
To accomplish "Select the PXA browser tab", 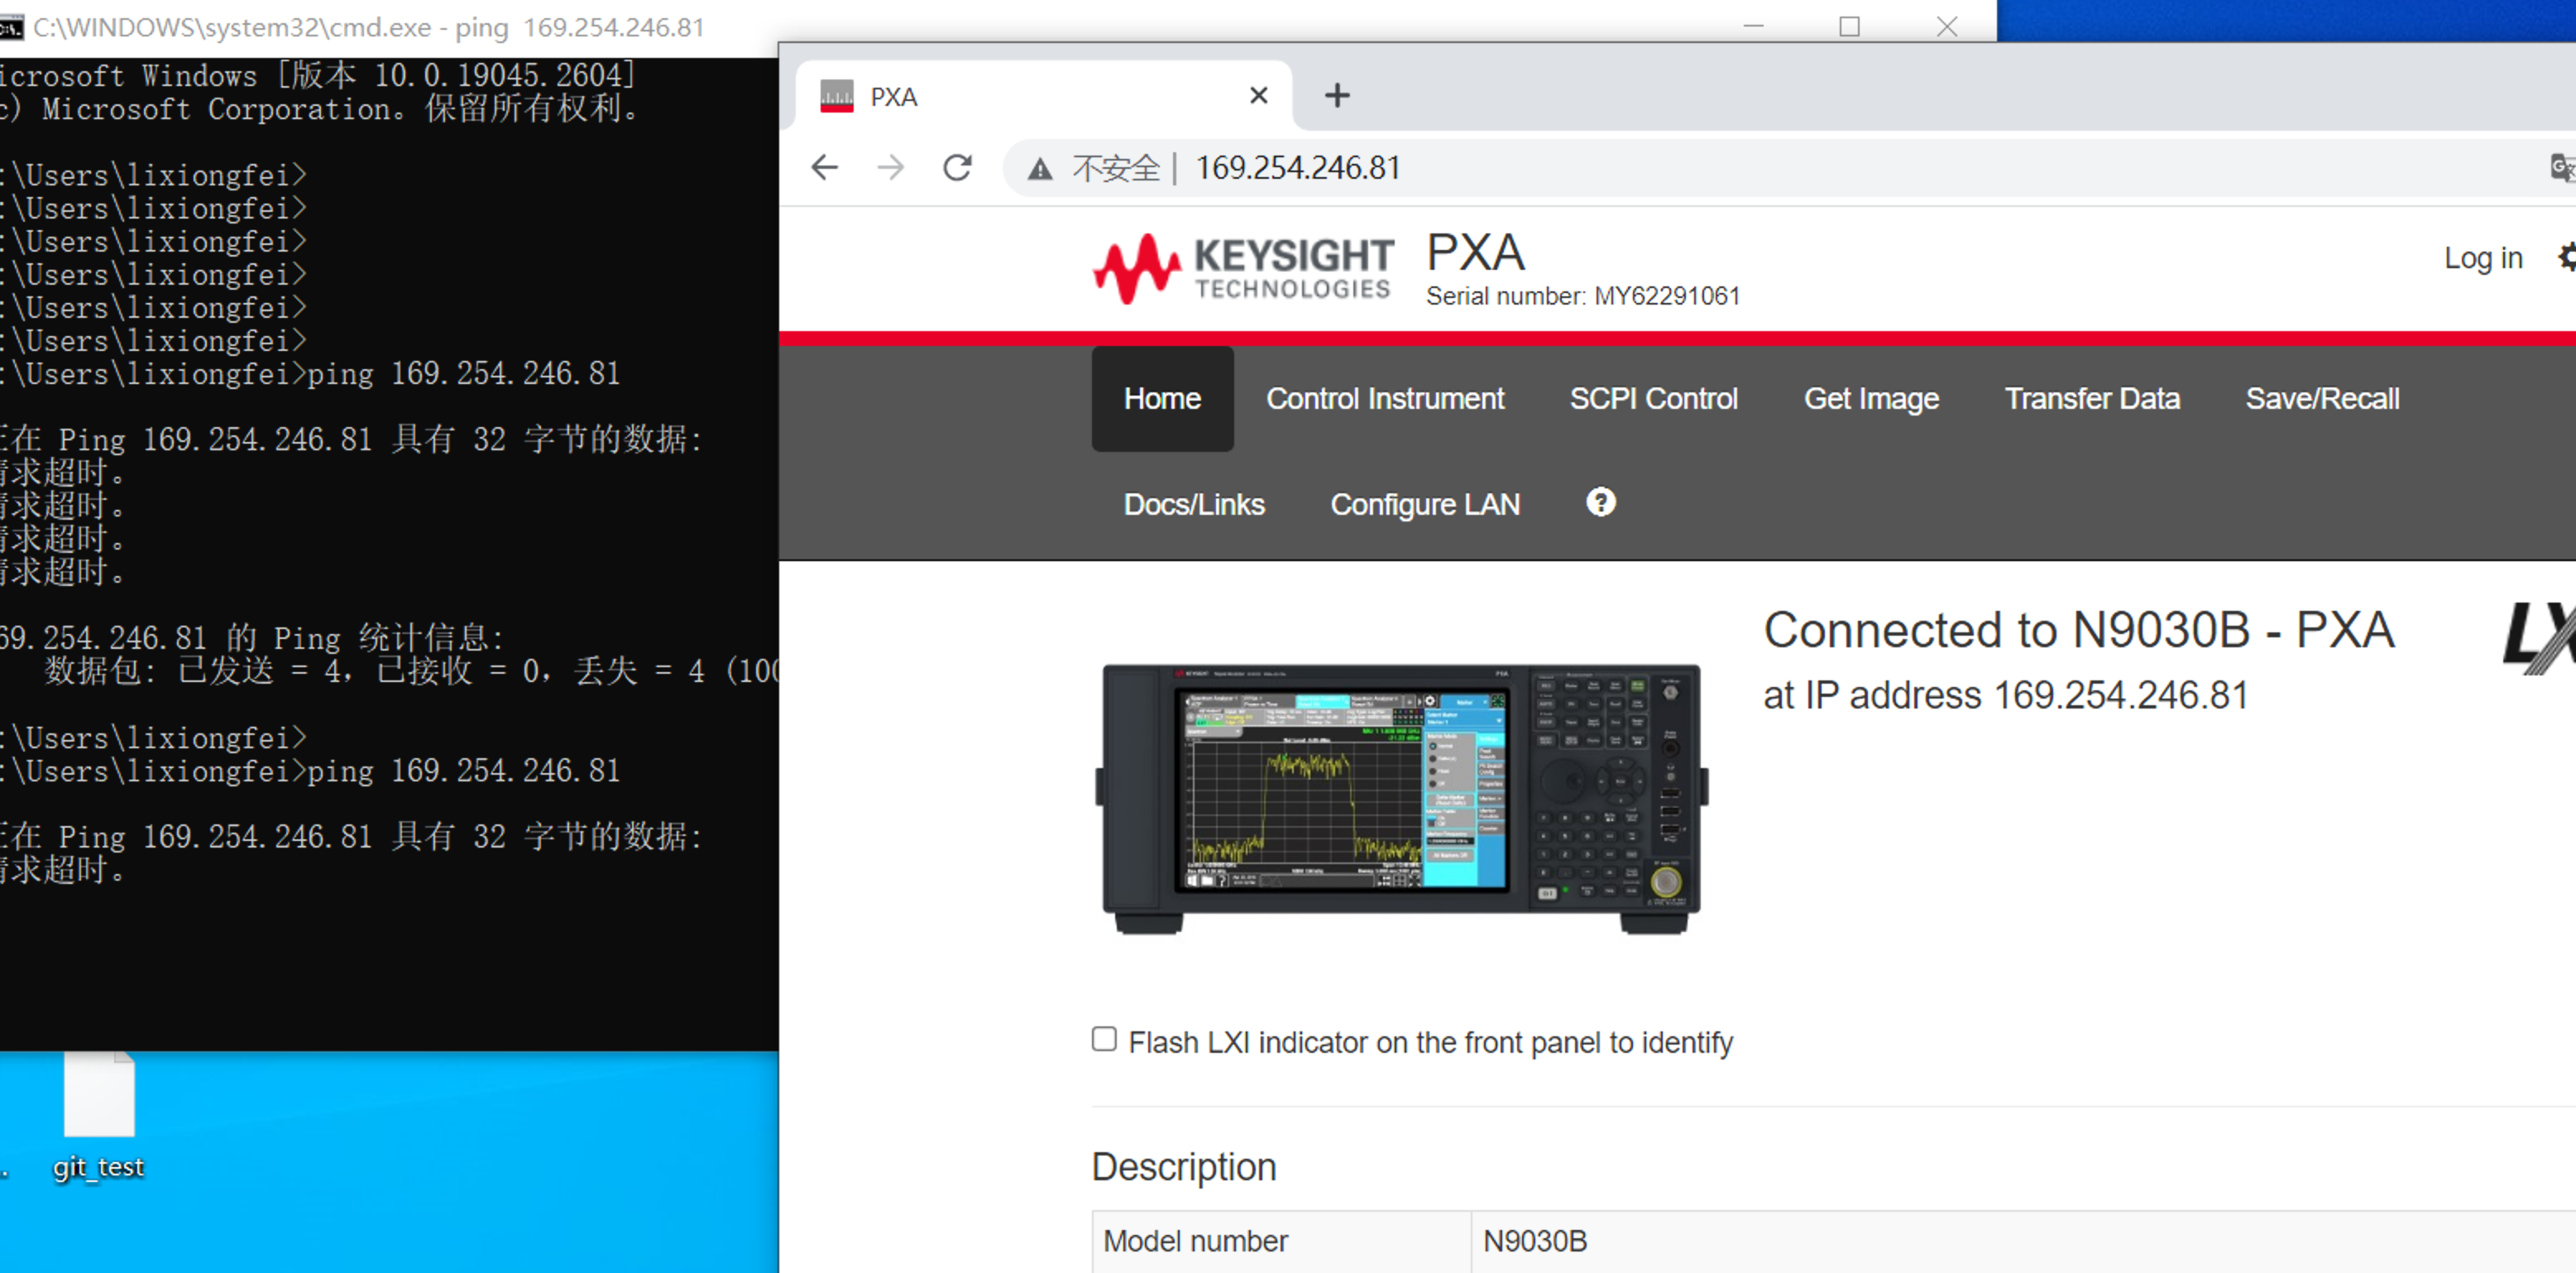I will click(x=1043, y=96).
